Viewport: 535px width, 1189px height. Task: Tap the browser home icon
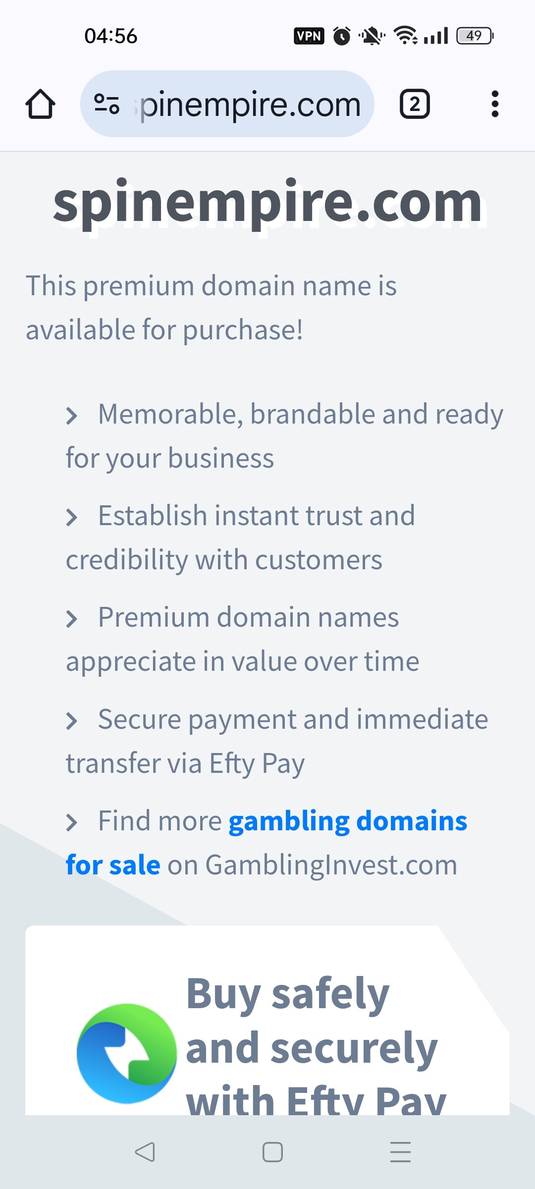click(40, 104)
